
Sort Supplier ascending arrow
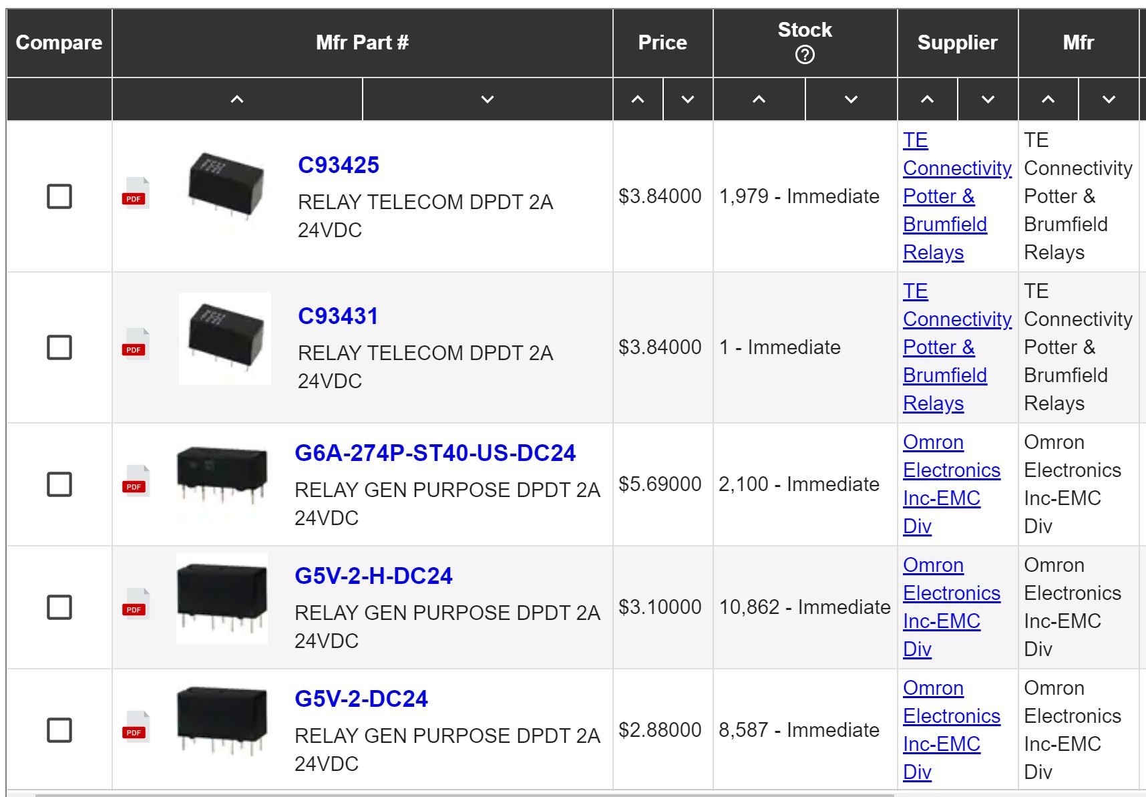pyautogui.click(x=928, y=100)
